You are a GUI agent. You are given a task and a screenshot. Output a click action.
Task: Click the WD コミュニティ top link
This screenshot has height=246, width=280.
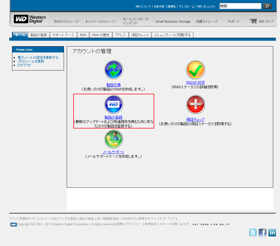pos(206,7)
